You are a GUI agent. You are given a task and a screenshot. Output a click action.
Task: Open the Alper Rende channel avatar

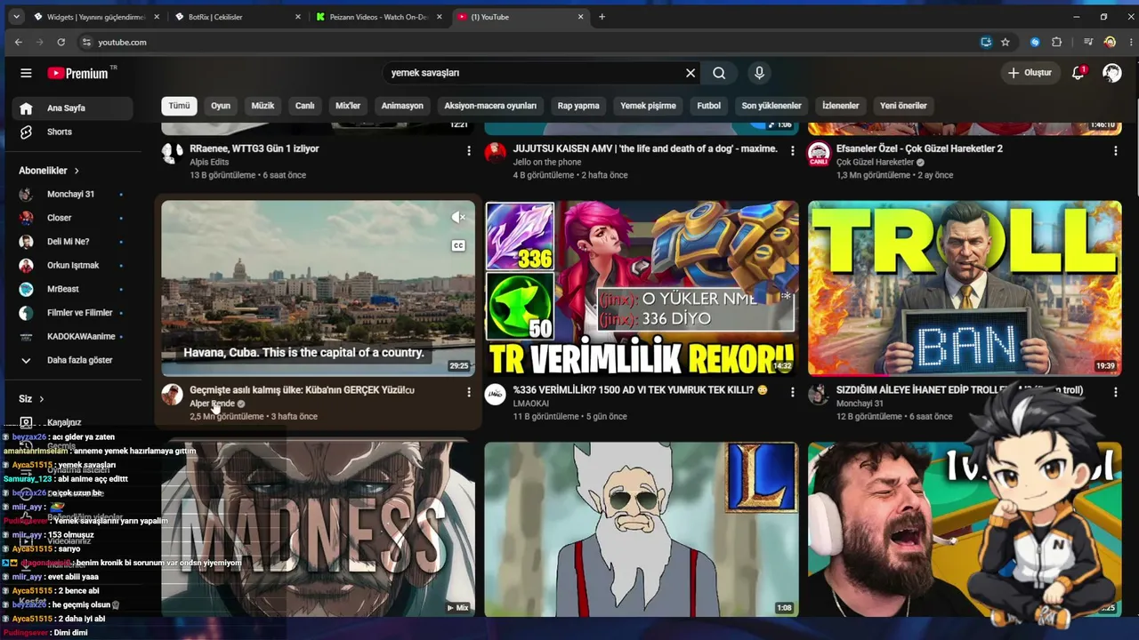[172, 395]
